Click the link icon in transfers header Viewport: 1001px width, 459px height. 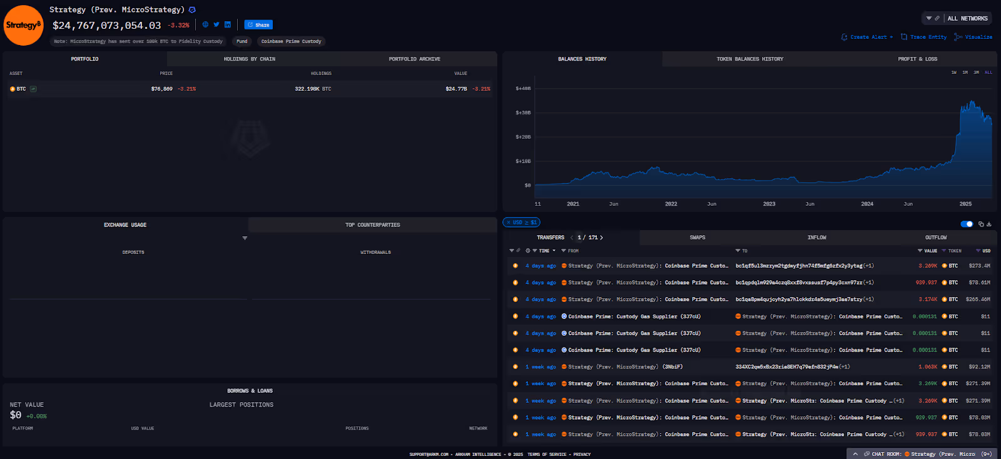pos(519,251)
